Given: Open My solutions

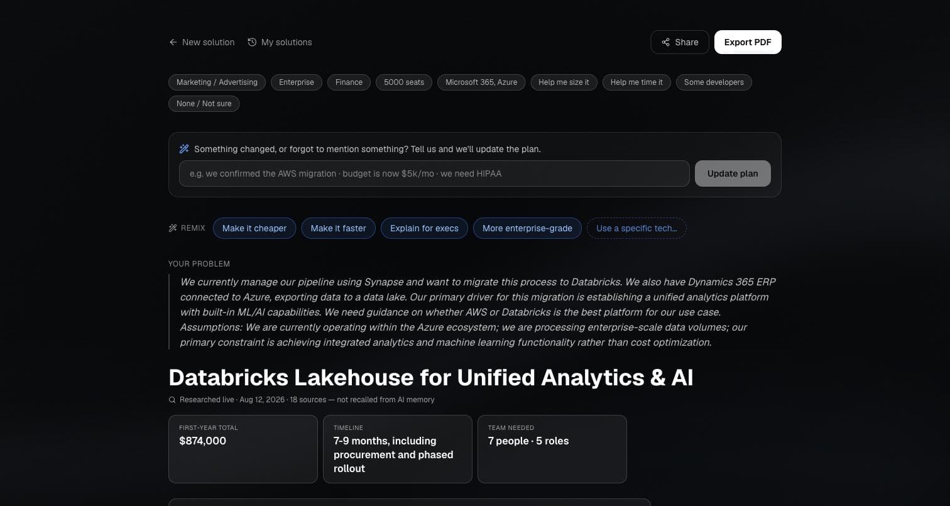Looking at the screenshot, I should (x=280, y=42).
